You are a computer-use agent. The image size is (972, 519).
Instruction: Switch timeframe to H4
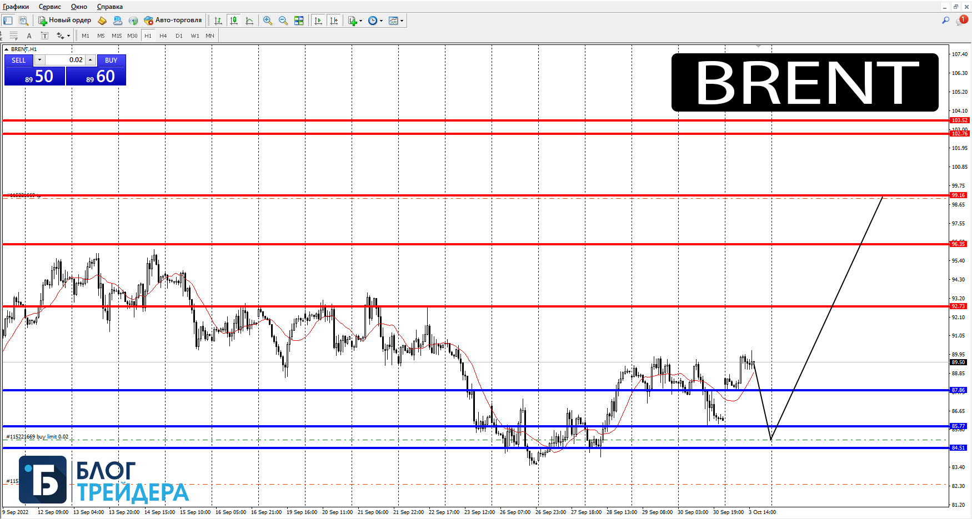(163, 36)
